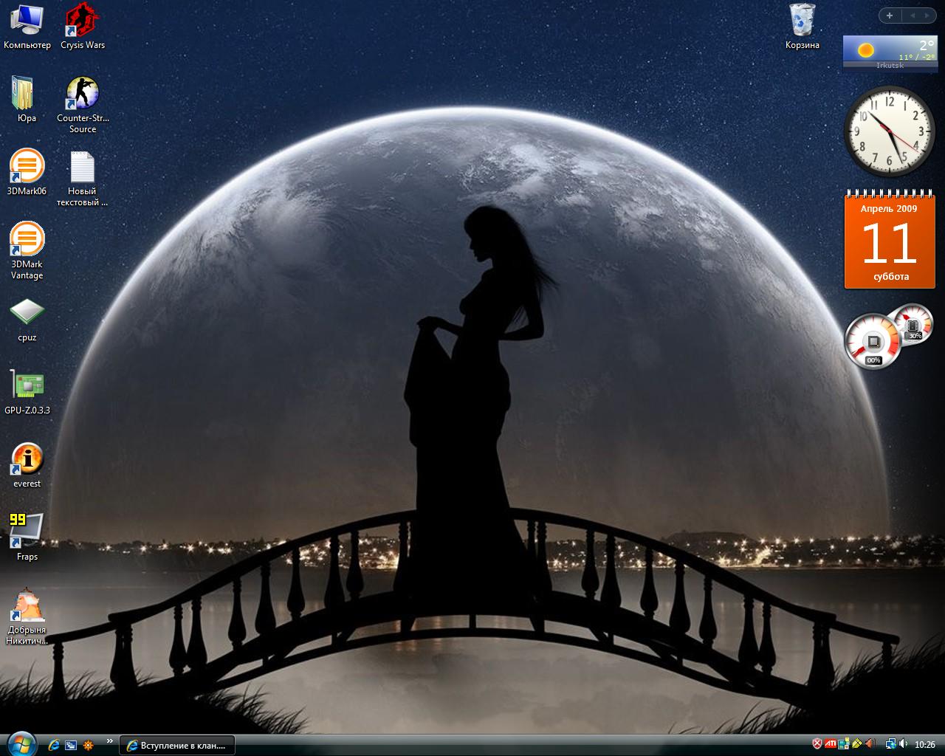Open the volume speaker tray icon
Image resolution: width=945 pixels, height=756 pixels.
pyautogui.click(x=903, y=743)
